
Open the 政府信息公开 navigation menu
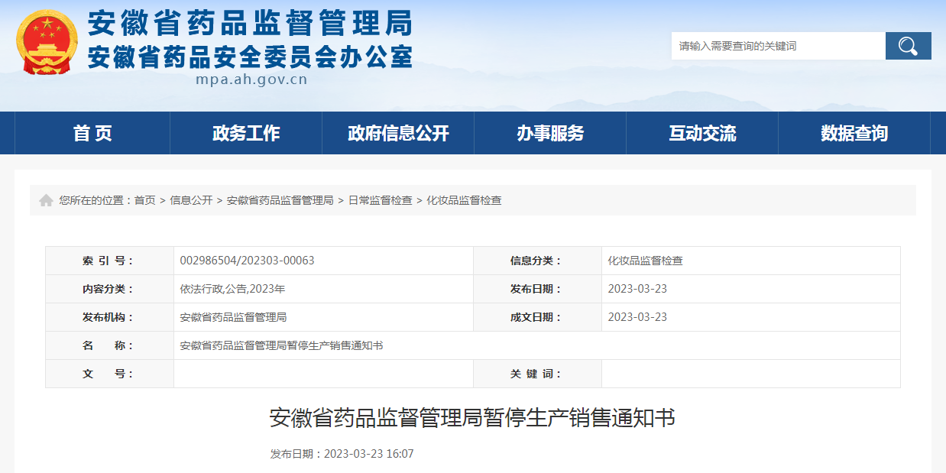397,132
